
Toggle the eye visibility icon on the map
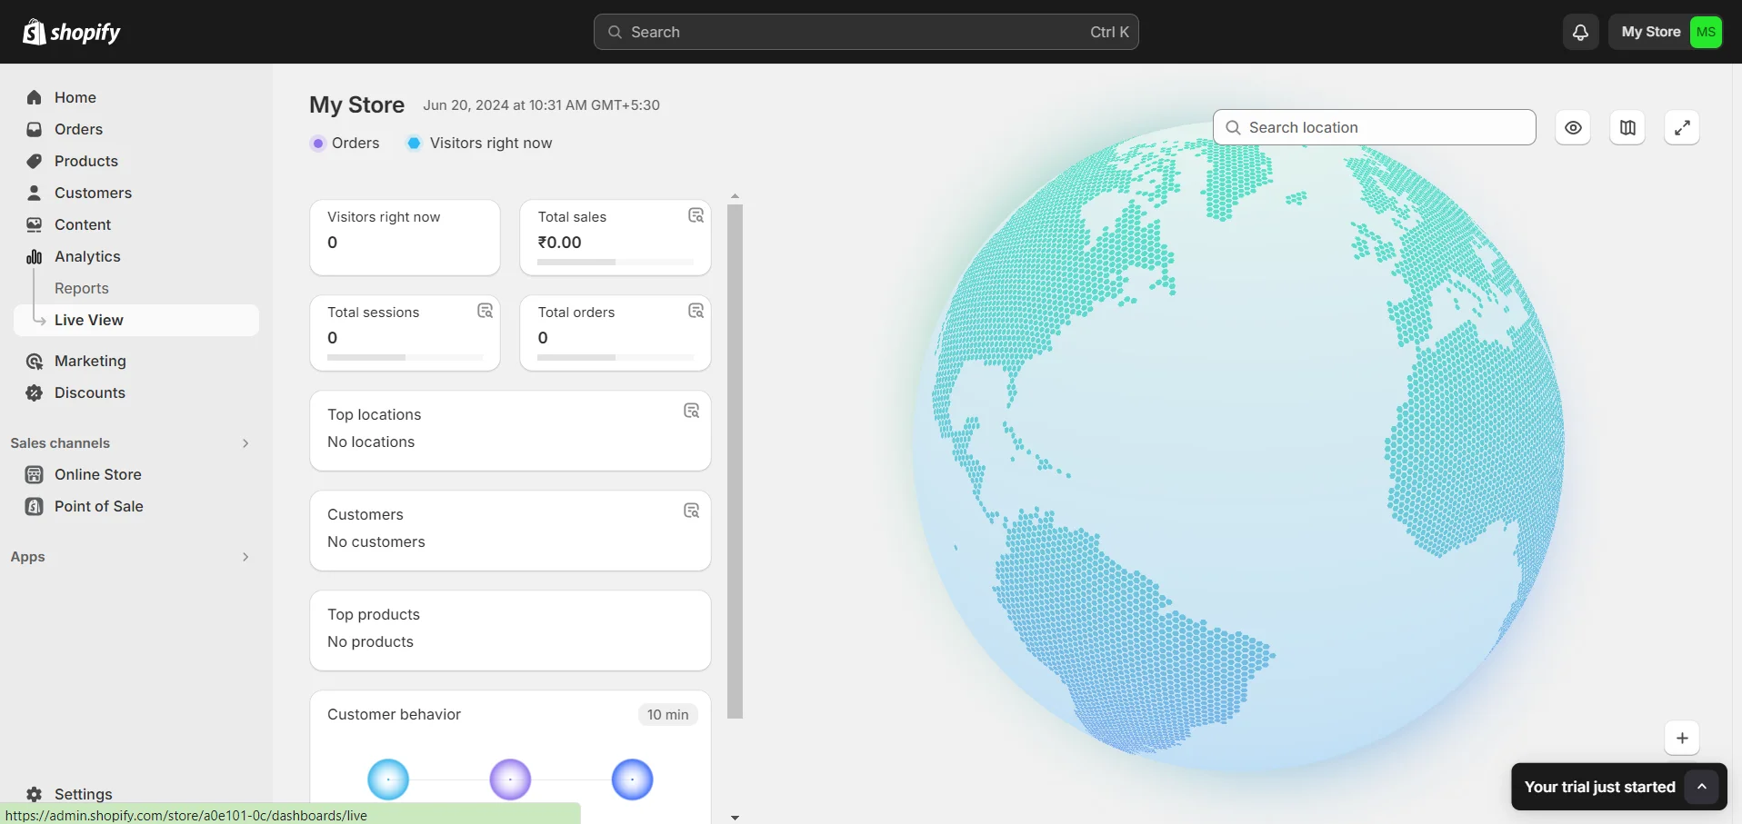(1574, 127)
